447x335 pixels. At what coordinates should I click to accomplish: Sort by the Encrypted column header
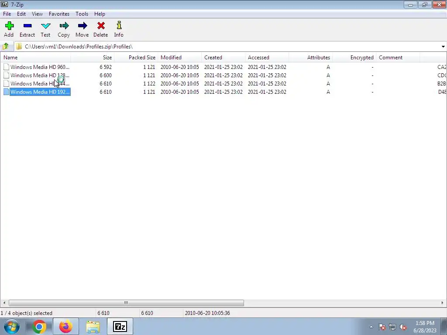click(x=354, y=57)
